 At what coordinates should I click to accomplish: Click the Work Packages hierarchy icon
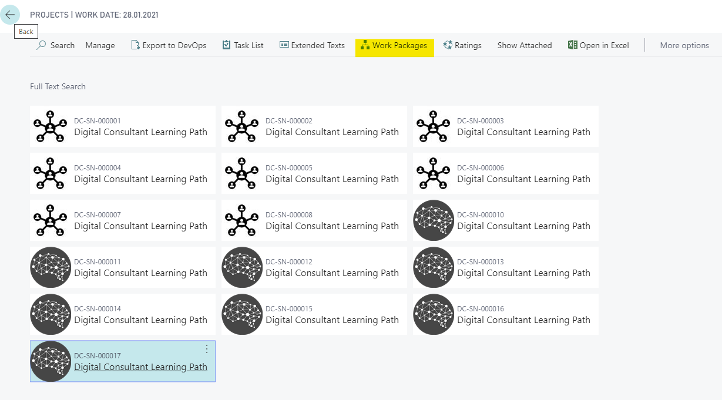click(x=365, y=45)
